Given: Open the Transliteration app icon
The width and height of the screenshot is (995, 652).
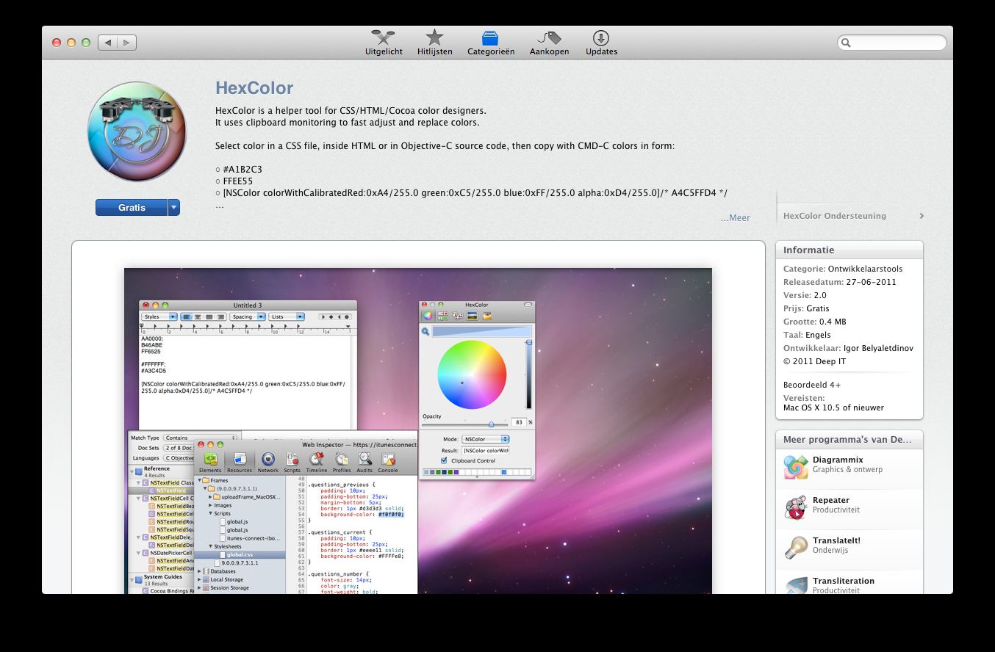Looking at the screenshot, I should click(x=796, y=585).
